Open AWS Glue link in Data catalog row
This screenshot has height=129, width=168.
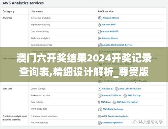click(x=106, y=102)
